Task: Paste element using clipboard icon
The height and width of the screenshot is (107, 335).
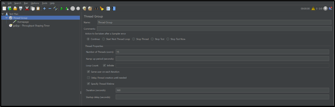Action: [x=38, y=9]
